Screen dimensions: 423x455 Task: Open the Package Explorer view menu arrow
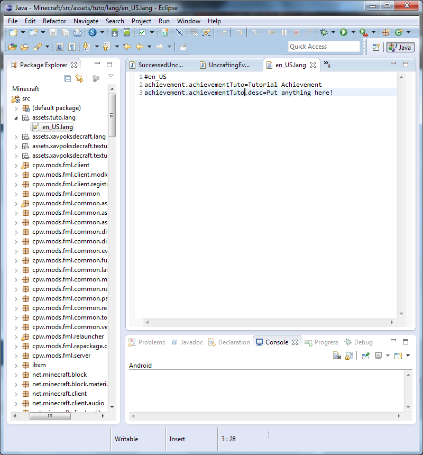coord(111,77)
